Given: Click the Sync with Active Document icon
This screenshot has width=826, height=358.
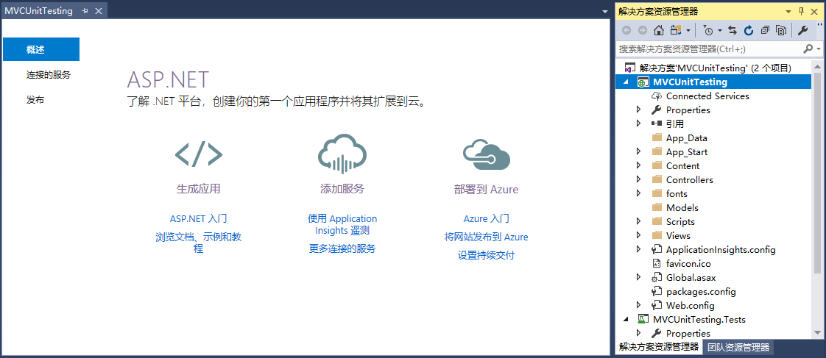Looking at the screenshot, I should pyautogui.click(x=733, y=30).
